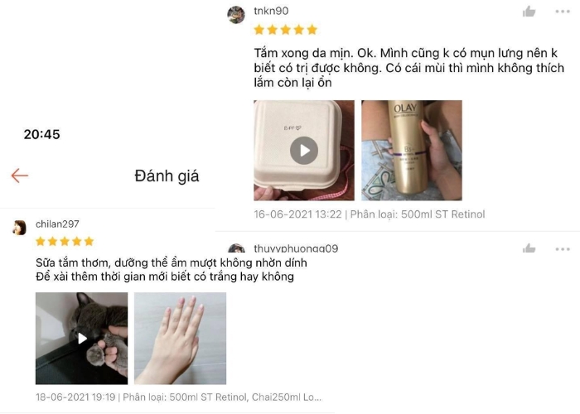580x414 pixels.
Task: Like thuvyphuongg09's review with thumbs-up
Action: click(529, 248)
